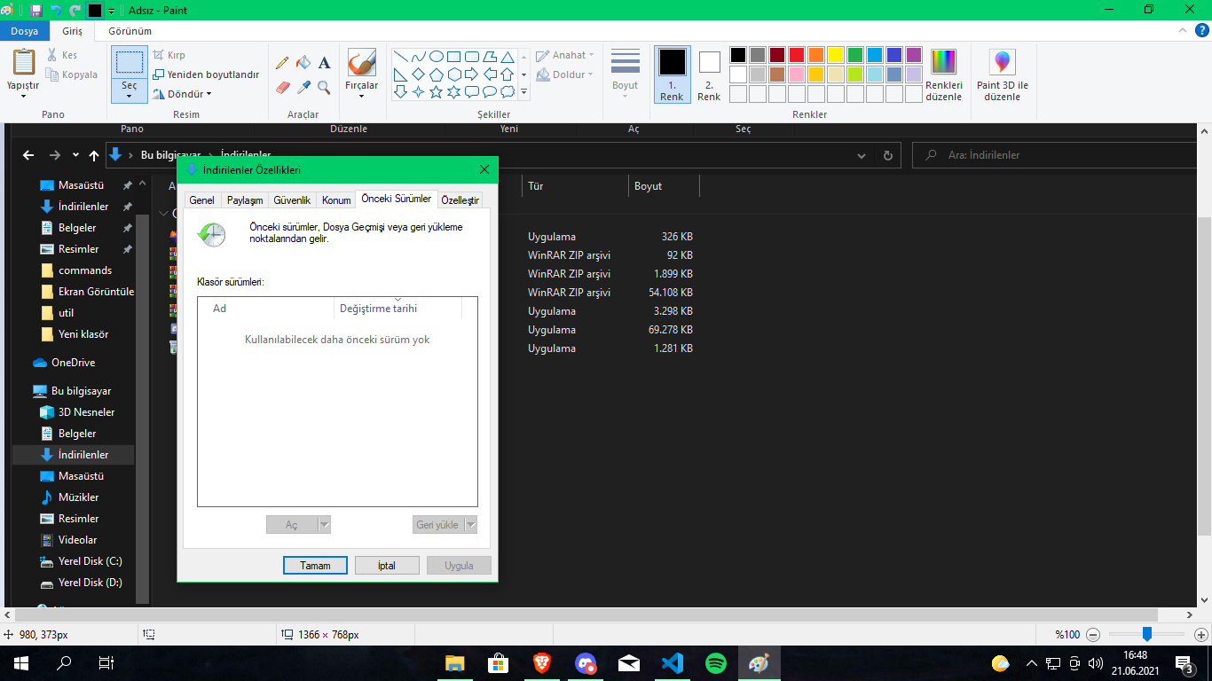Switch to the Giriş ribbon tab
Viewport: 1212px width, 681px height.
click(72, 30)
